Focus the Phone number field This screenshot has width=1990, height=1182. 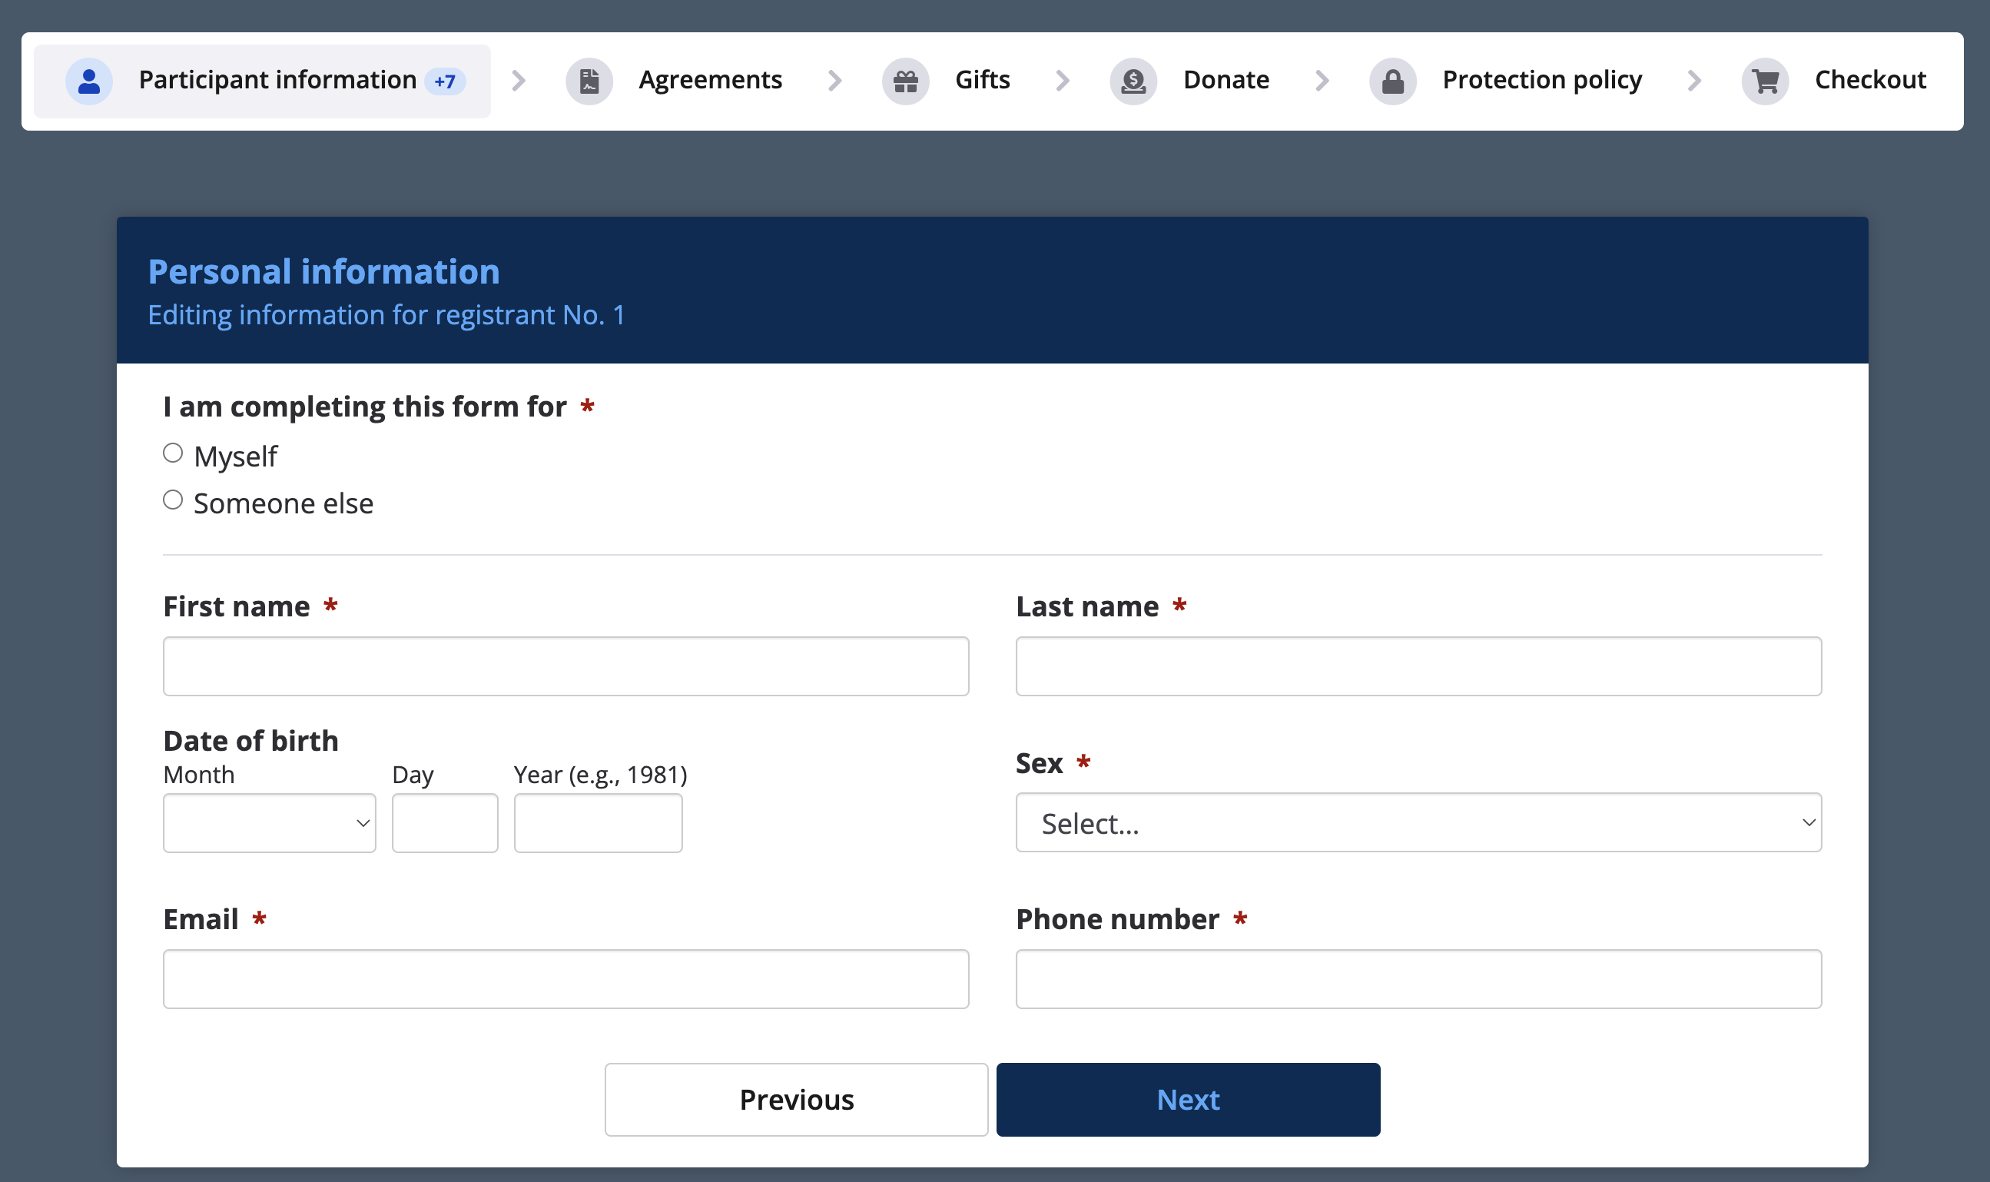pos(1418,979)
